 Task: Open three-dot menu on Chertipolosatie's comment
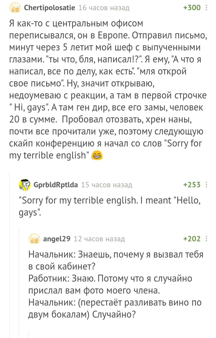pyautogui.click(x=206, y=8)
